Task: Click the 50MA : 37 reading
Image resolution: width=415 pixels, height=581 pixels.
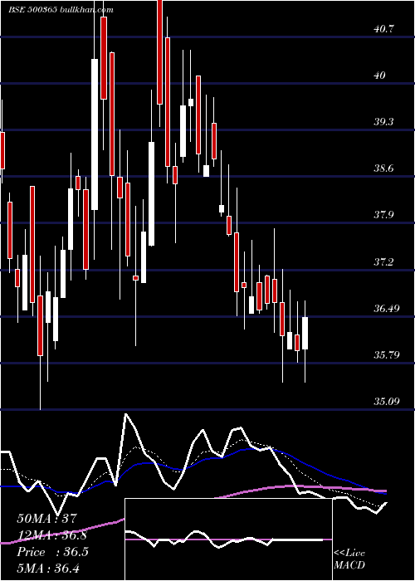Action: 47,519
